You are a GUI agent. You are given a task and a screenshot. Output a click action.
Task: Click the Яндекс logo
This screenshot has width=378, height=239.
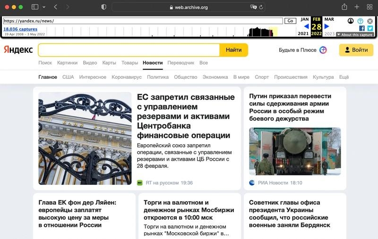(18, 50)
